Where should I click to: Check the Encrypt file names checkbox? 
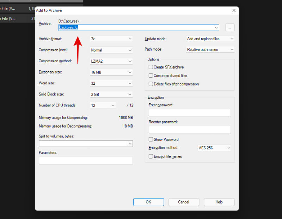(151, 156)
